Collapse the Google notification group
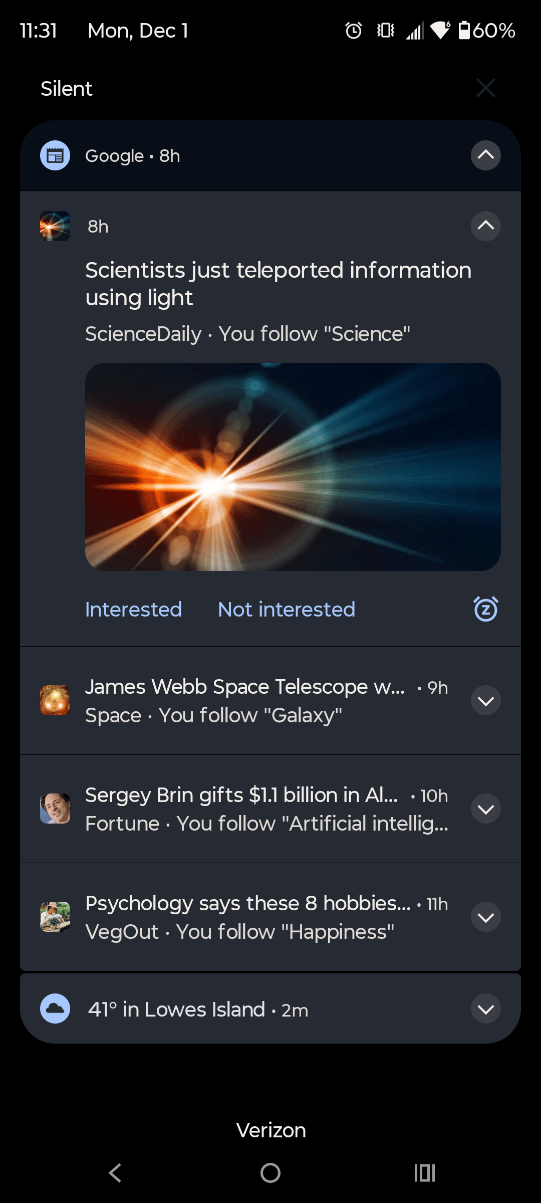The width and height of the screenshot is (541, 1203). pos(485,155)
